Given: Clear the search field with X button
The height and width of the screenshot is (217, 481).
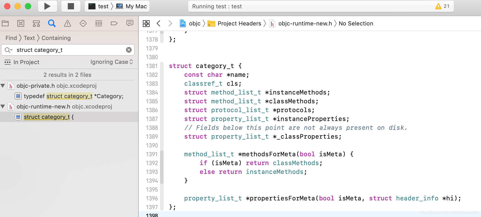Looking at the screenshot, I should pyautogui.click(x=129, y=50).
